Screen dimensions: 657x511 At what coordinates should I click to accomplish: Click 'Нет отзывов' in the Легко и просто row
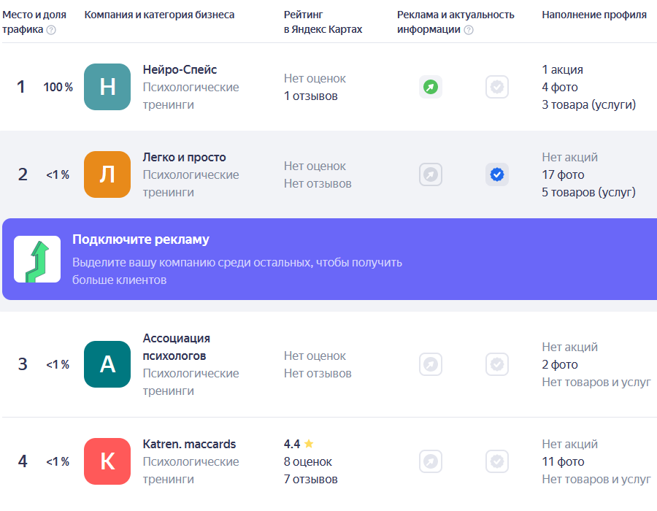click(x=318, y=183)
